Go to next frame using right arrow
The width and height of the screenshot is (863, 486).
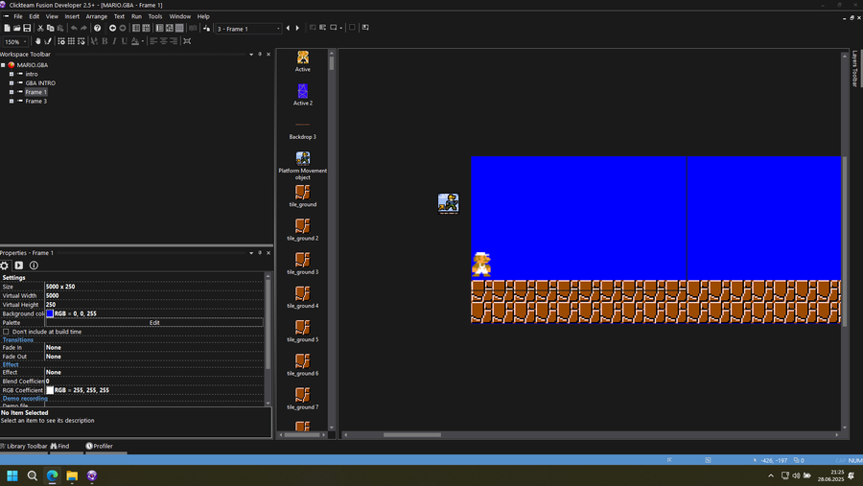[x=298, y=28]
